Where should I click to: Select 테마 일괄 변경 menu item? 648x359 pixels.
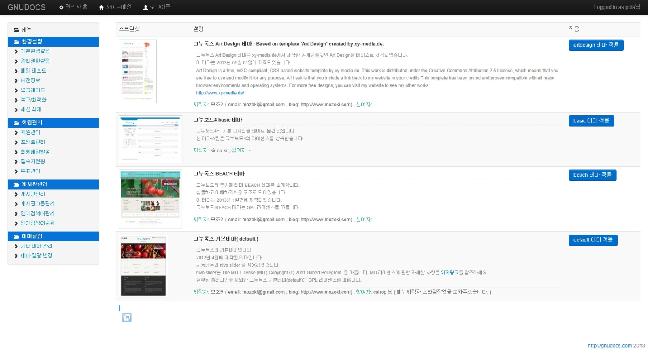click(x=36, y=255)
